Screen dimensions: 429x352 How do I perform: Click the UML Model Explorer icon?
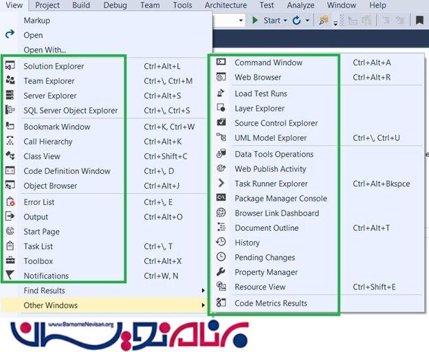pos(221,137)
